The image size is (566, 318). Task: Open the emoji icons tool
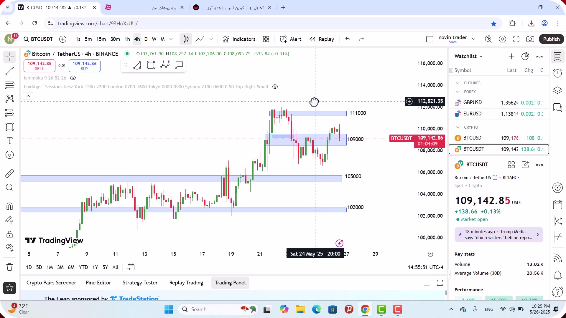9,155
